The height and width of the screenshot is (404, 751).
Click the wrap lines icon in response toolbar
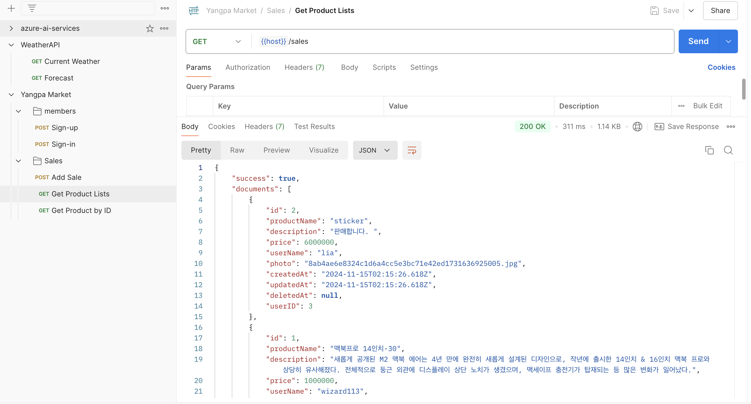pyautogui.click(x=412, y=150)
